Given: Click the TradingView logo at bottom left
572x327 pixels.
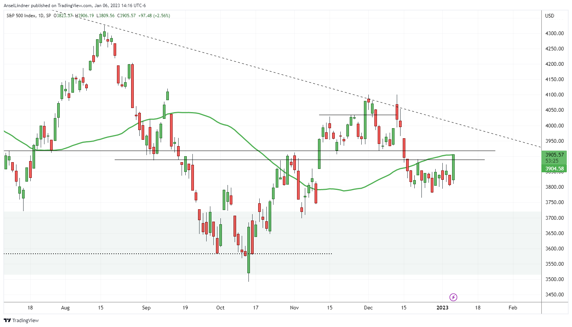Looking at the screenshot, I should 21,320.
